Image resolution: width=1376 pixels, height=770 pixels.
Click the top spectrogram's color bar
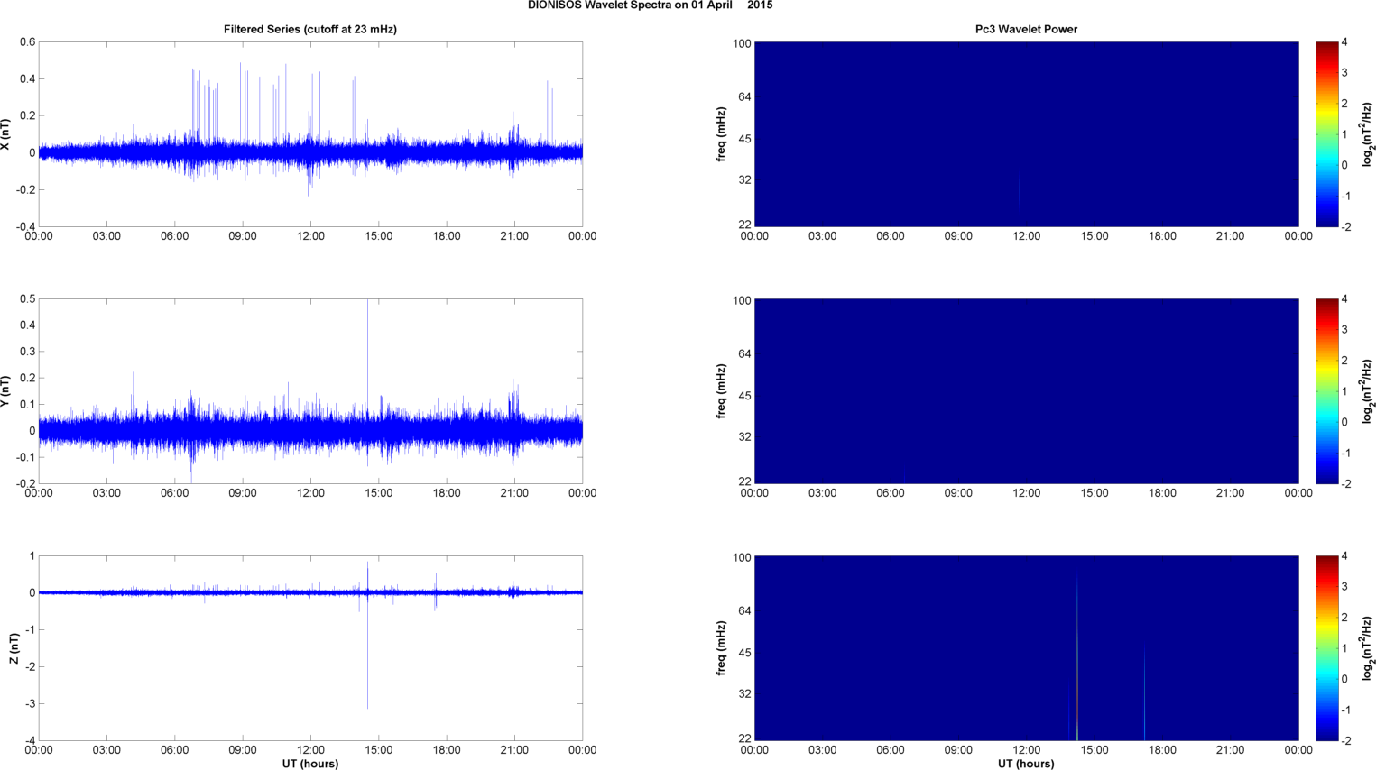tap(1326, 134)
